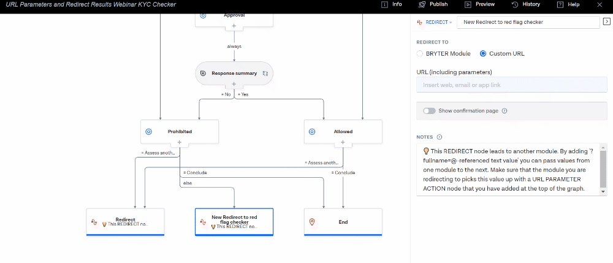Click info icon beside NOTES label

click(440, 137)
